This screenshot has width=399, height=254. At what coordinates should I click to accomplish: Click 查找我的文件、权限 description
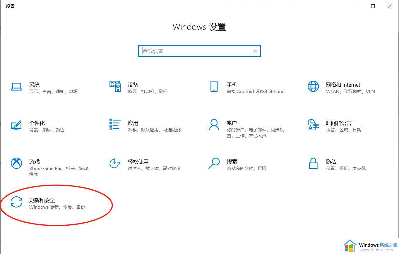coord(246,168)
